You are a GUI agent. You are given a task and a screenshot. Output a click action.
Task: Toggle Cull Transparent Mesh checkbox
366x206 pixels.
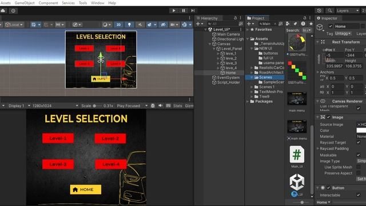click(x=359, y=108)
